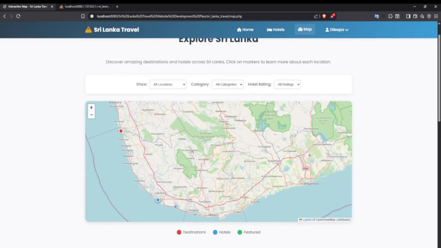The image size is (441, 248).
Task: Close the Interactive Map tab
Action: pos(52,7)
